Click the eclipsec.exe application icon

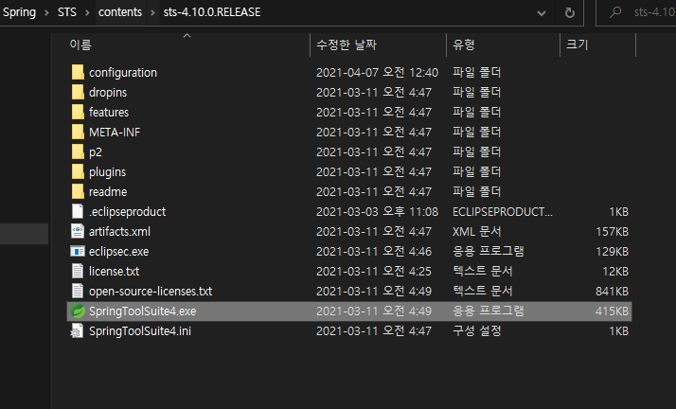pyautogui.click(x=78, y=251)
